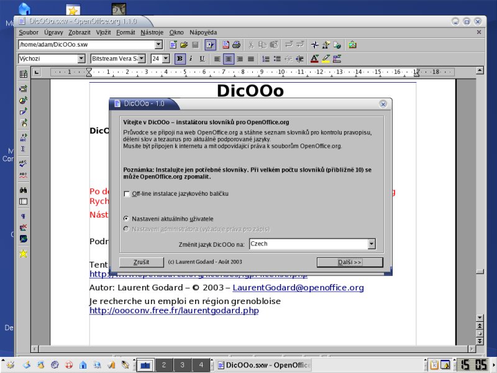Open Data Sources from the side toolbar
The image size is (497, 373).
click(x=23, y=201)
